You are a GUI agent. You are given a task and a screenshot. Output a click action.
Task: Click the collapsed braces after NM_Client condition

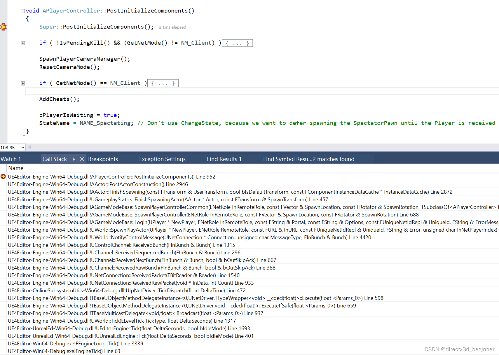163,83
